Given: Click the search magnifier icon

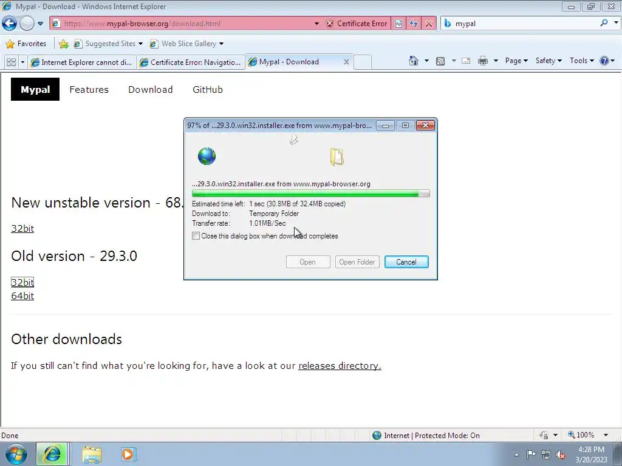Looking at the screenshot, I should [x=603, y=23].
